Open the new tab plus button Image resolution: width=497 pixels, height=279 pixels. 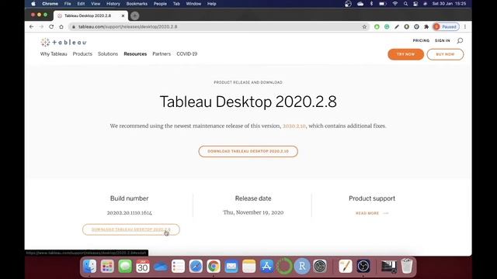(x=134, y=15)
